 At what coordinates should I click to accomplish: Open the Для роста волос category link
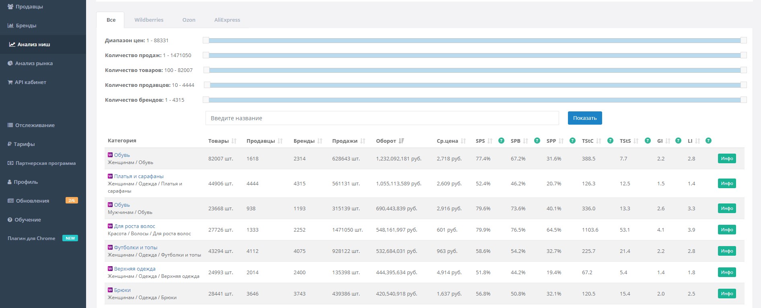(x=134, y=226)
